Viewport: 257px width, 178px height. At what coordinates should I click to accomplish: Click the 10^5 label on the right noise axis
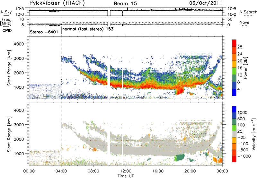[232, 9]
